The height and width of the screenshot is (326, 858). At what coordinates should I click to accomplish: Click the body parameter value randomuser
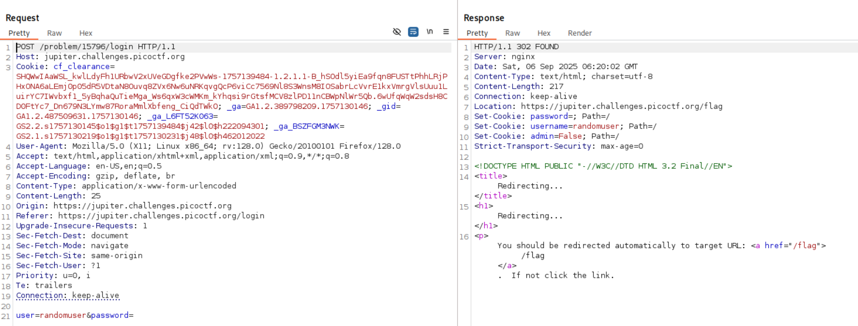point(63,315)
